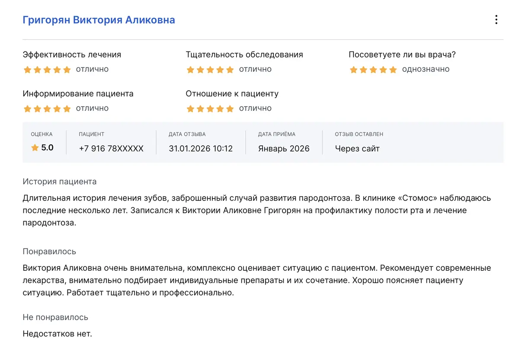Click the gold star beside rating 5.0
Image resolution: width=519 pixels, height=346 pixels.
point(35,148)
